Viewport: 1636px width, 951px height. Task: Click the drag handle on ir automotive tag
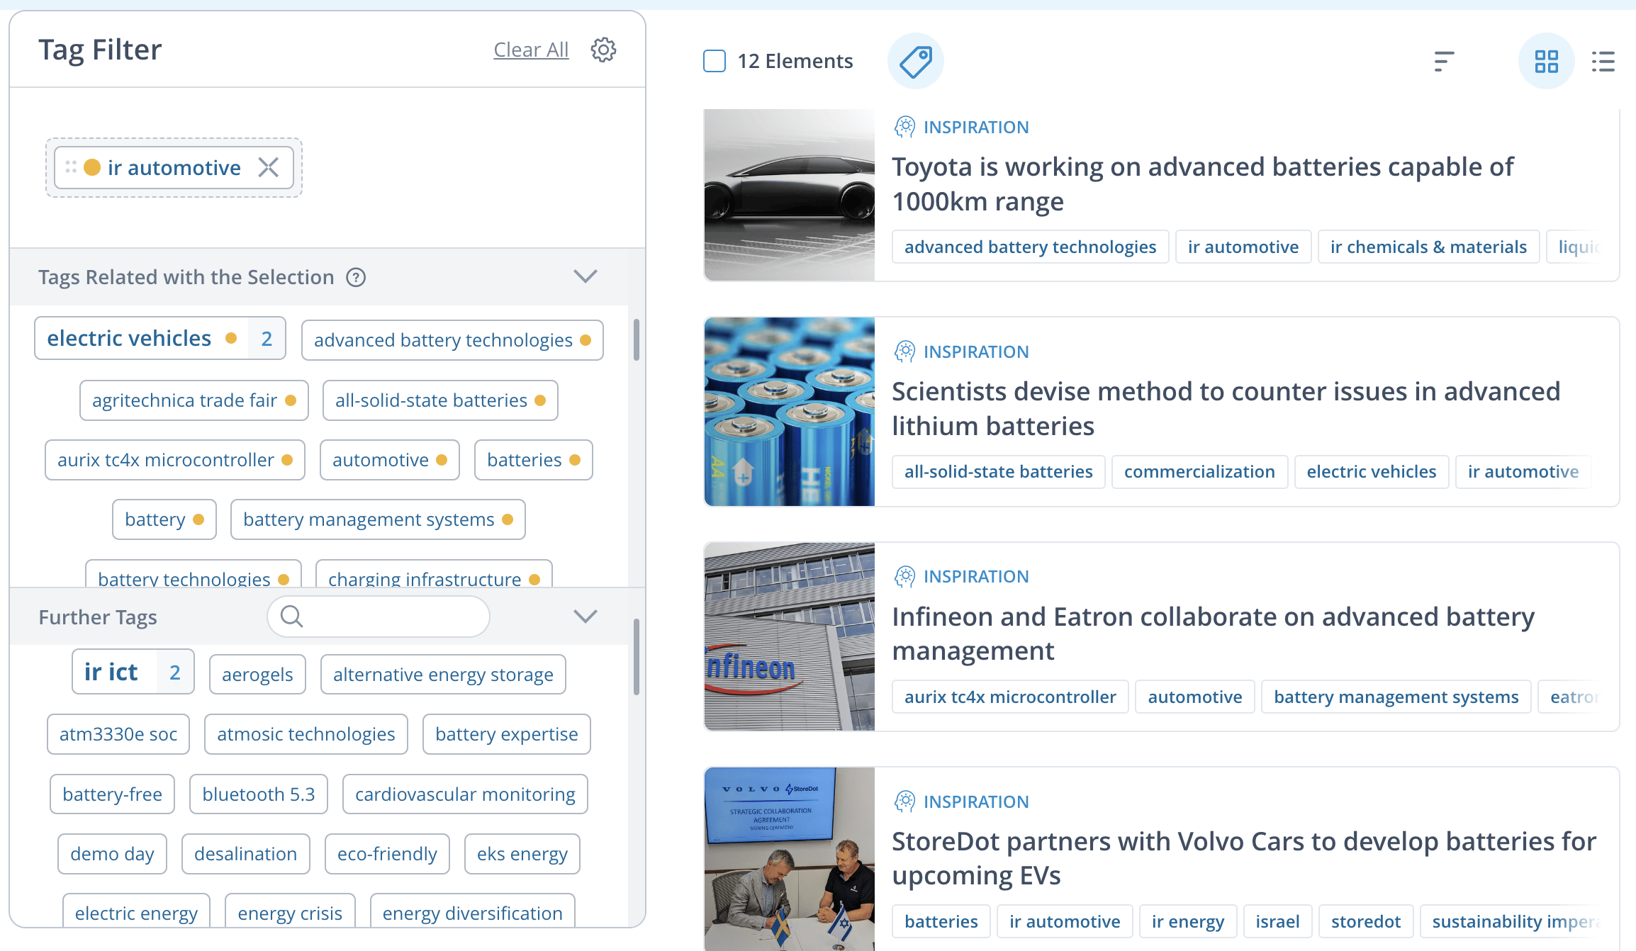point(71,167)
